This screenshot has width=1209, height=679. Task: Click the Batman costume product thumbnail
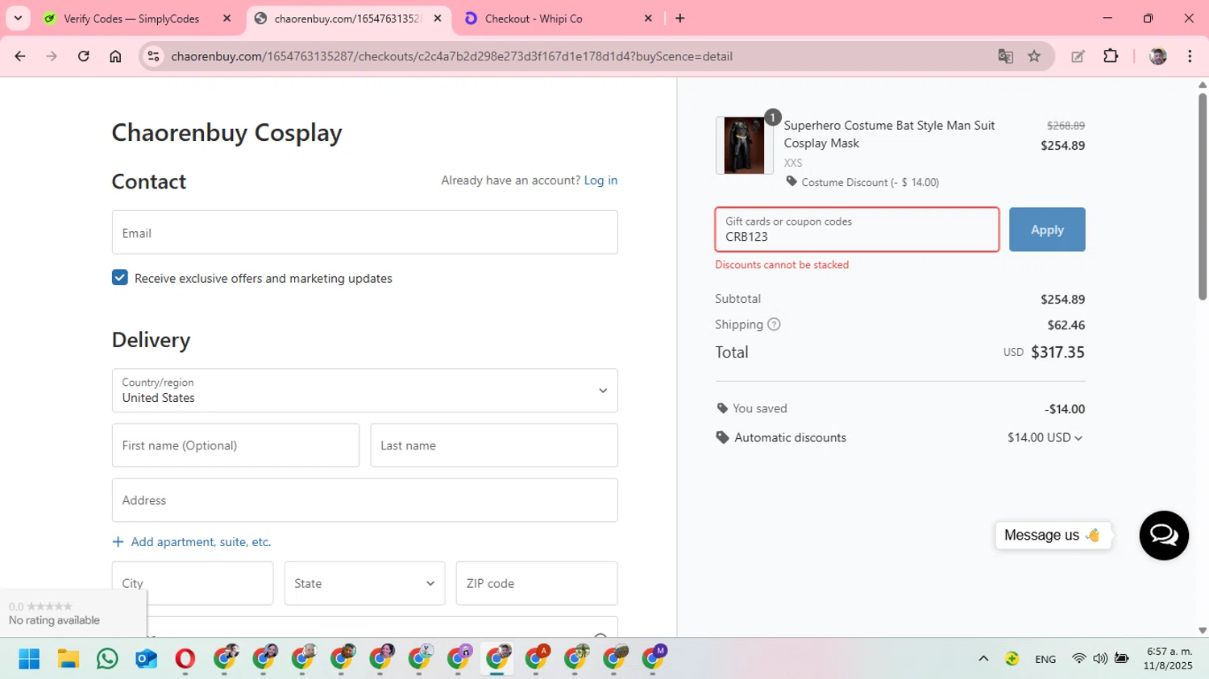pyautogui.click(x=743, y=146)
